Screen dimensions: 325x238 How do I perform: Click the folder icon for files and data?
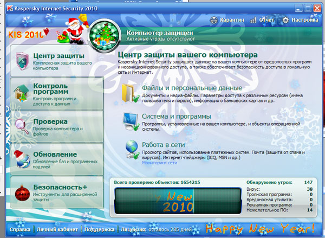point(130,93)
